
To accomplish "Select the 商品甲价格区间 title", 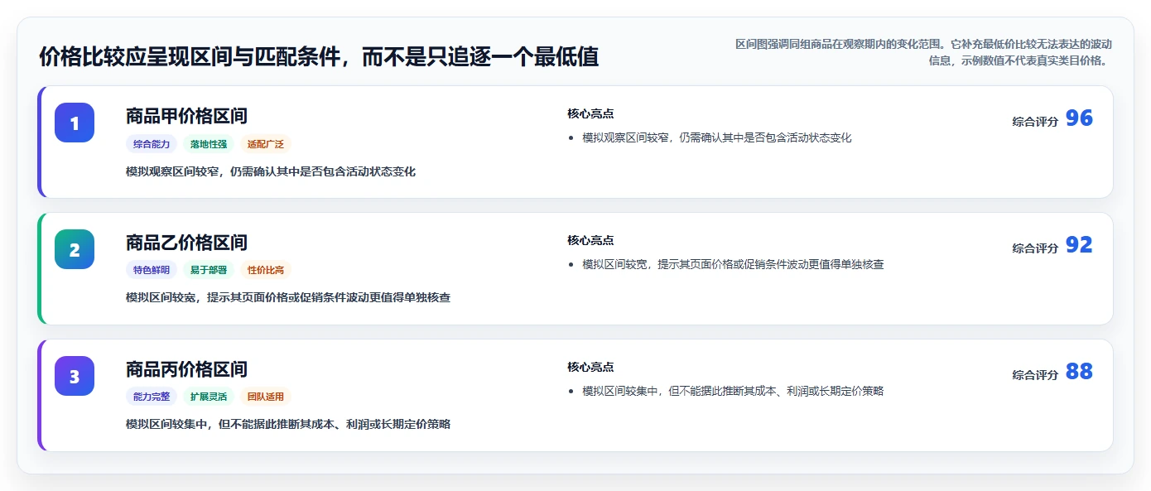I will [186, 116].
